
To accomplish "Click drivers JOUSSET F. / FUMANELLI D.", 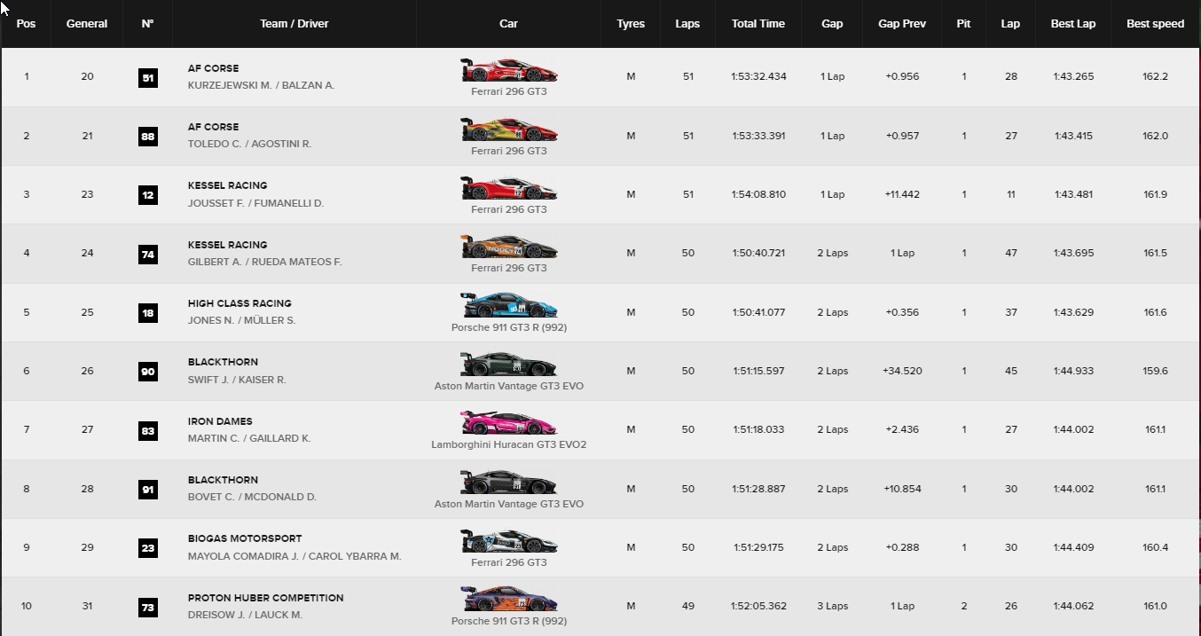I will [x=255, y=204].
